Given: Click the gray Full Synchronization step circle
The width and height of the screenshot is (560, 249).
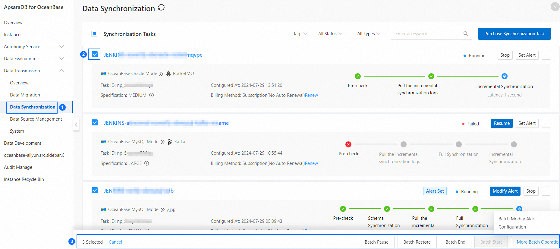Looking at the screenshot, I should [x=459, y=144].
